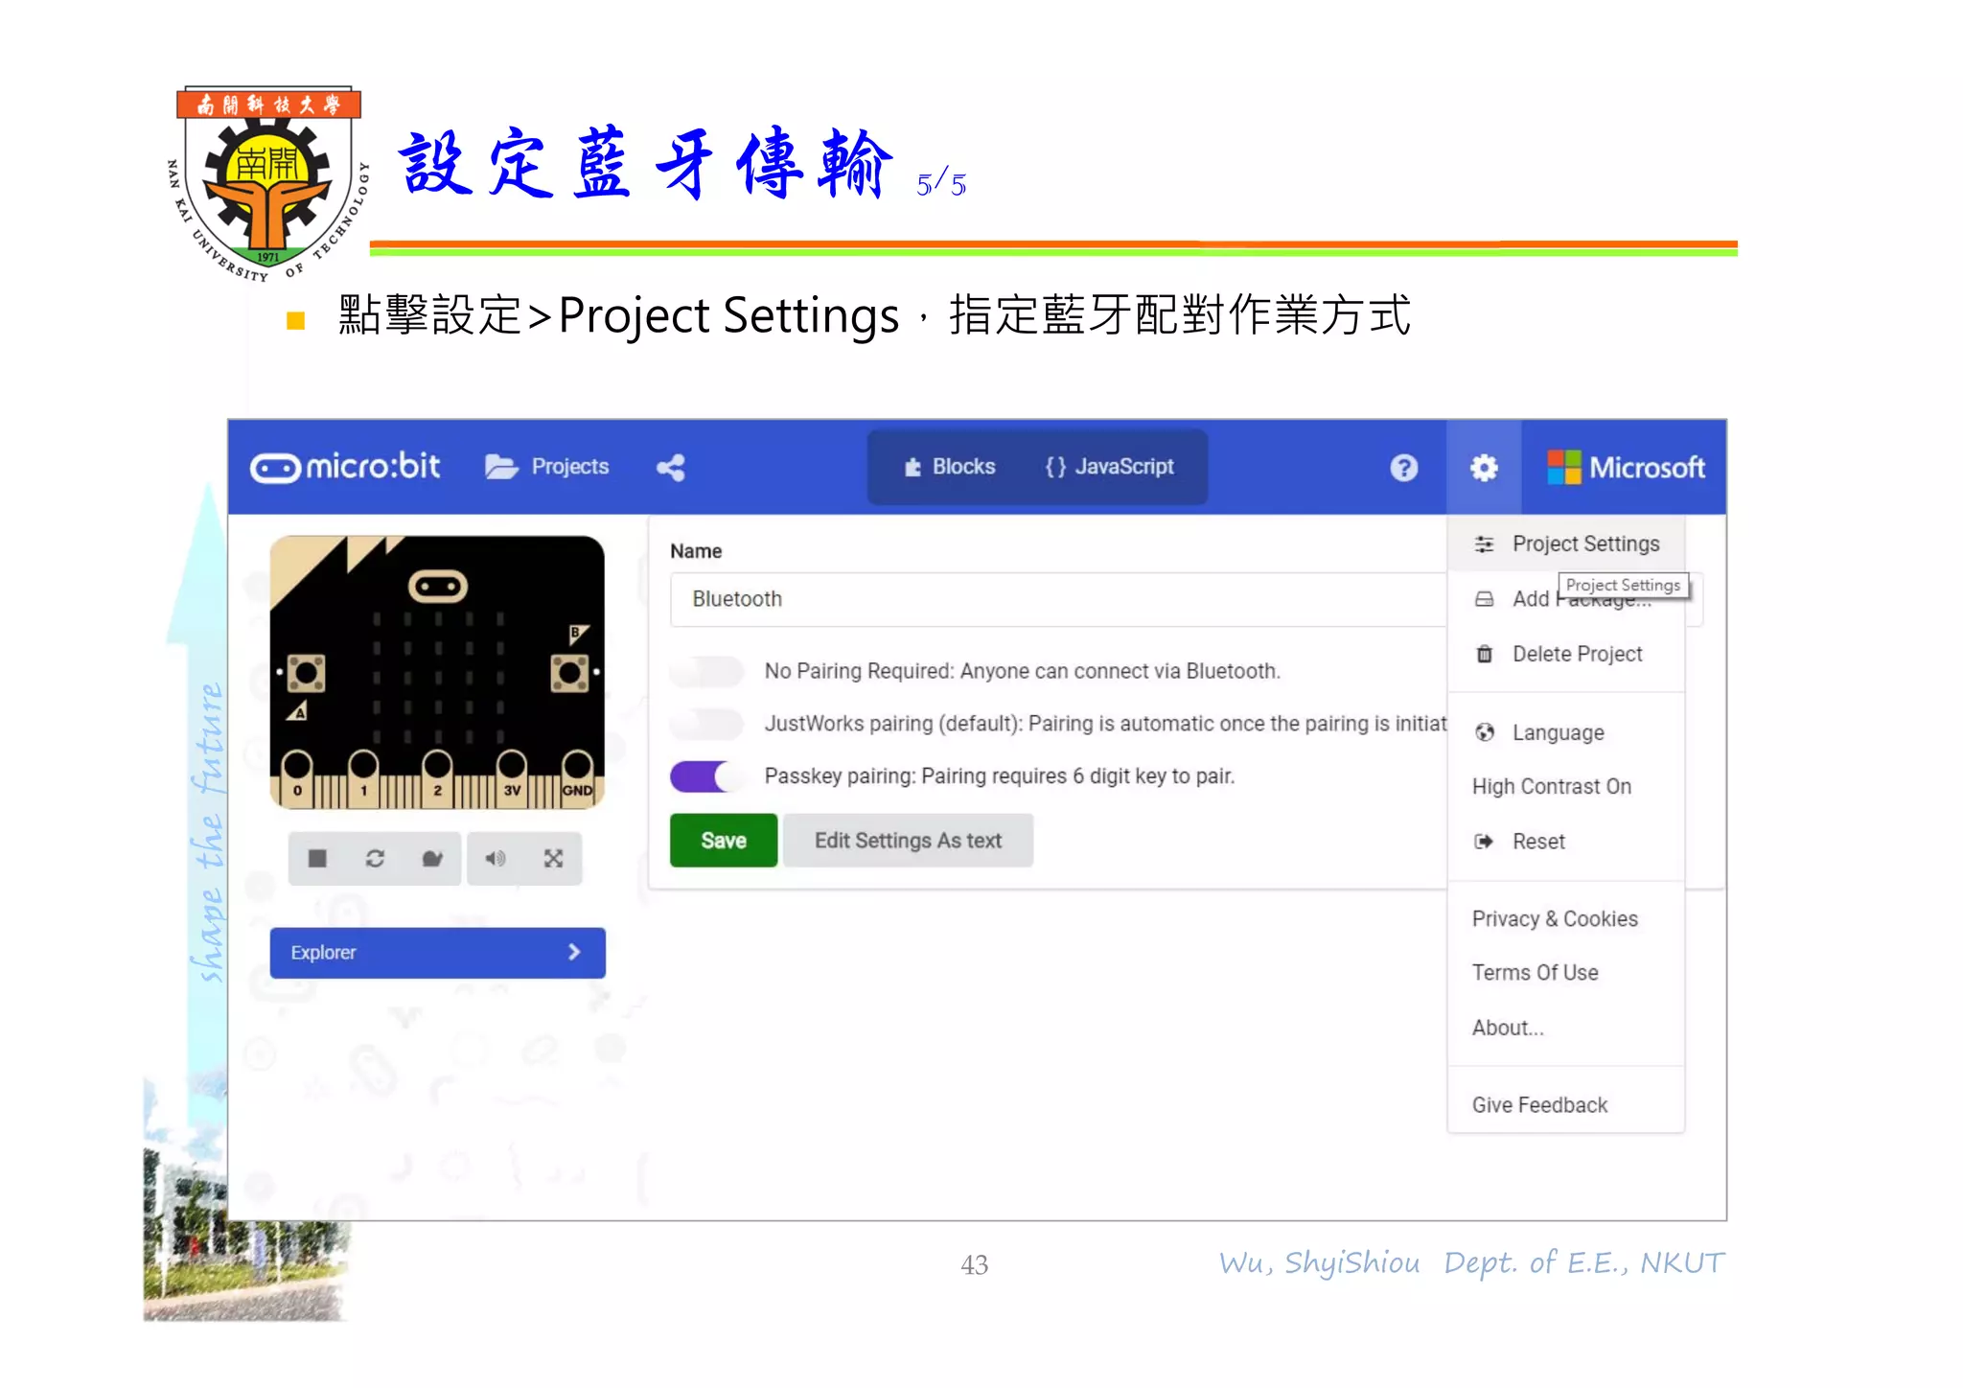Open Terms Of Use link
Image resolution: width=1963 pixels, height=1388 pixels.
[x=1566, y=972]
